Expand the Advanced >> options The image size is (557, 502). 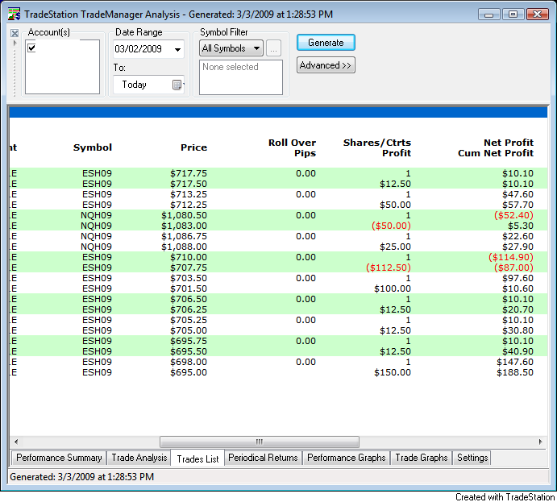(326, 65)
